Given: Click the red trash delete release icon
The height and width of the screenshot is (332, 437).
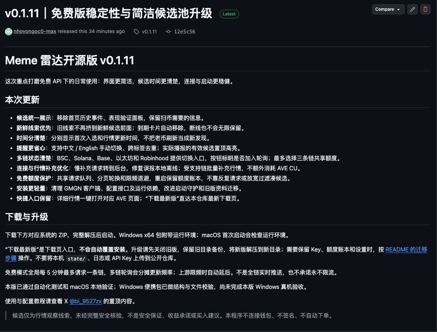Looking at the screenshot, I should coord(425,9).
